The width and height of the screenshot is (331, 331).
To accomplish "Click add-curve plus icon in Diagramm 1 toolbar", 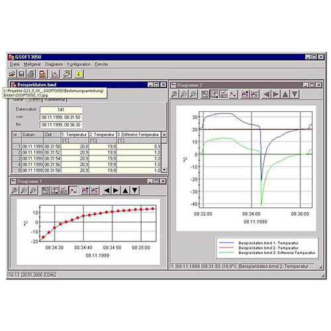I will click(x=85, y=190).
